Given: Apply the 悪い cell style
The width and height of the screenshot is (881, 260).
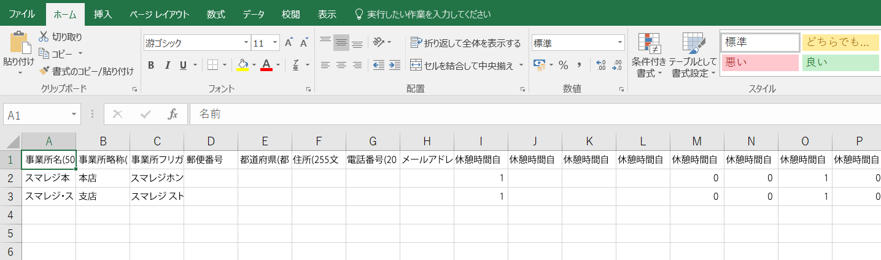Looking at the screenshot, I should [761, 63].
